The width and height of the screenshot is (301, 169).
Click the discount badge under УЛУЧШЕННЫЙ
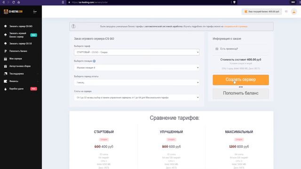171,139
